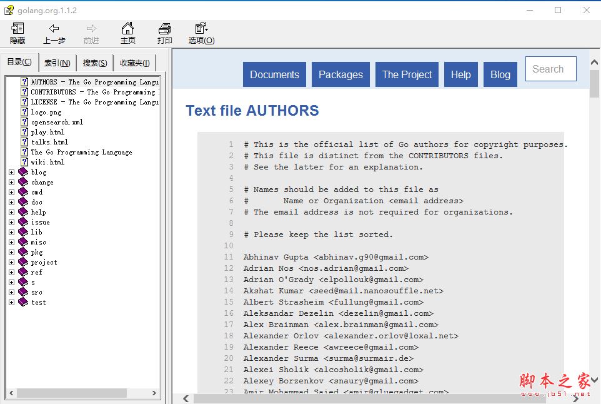601x404 pixels.
Task: Expand the lib tree node
Action: click(x=11, y=232)
